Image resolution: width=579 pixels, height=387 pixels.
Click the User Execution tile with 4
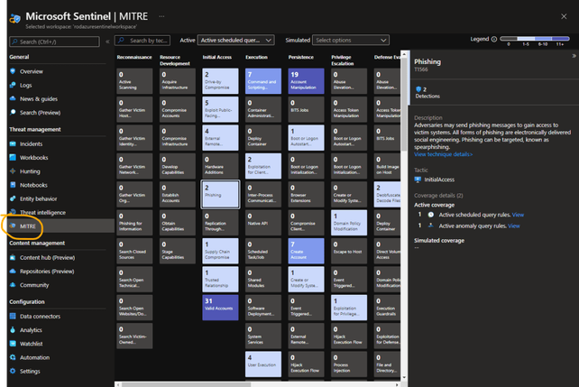click(x=263, y=364)
